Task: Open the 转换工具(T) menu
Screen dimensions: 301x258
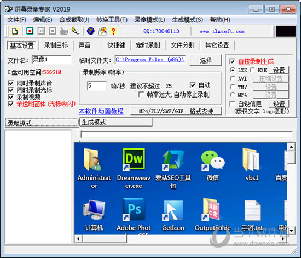Action: coord(112,20)
